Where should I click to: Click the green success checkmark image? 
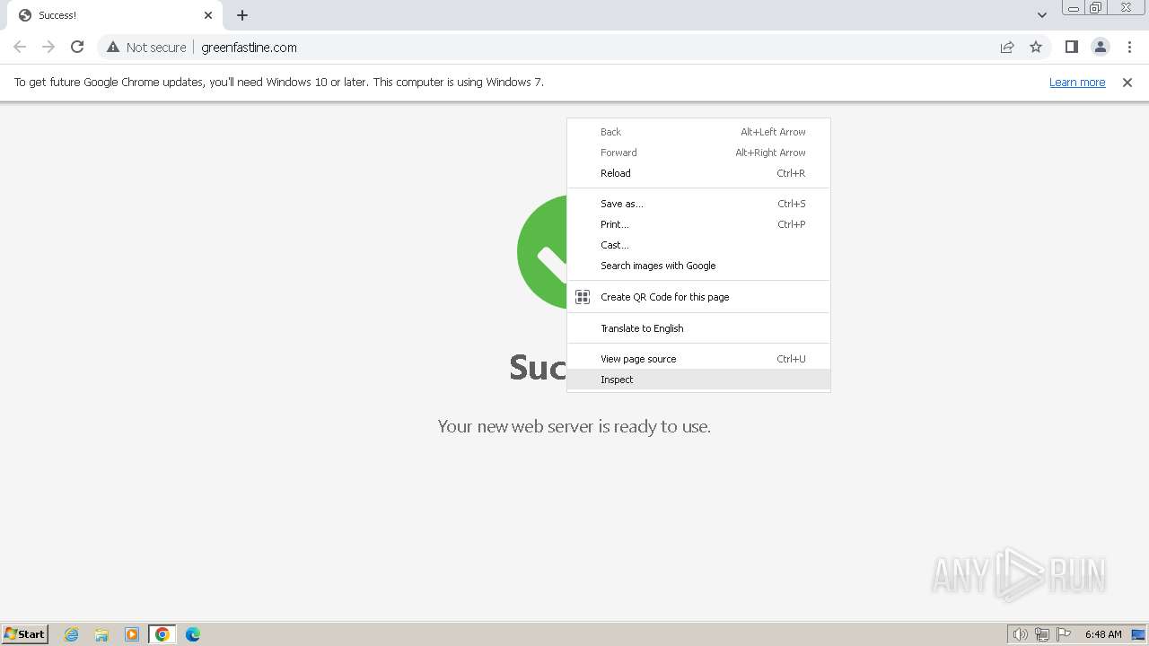click(542, 252)
